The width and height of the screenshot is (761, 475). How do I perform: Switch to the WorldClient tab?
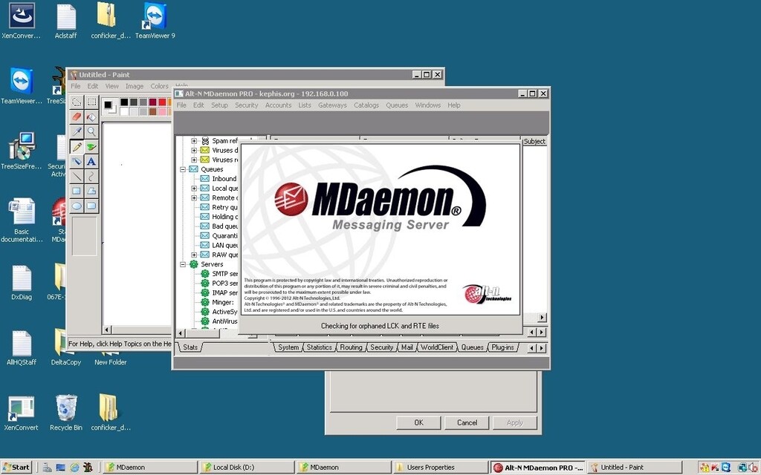(x=437, y=347)
